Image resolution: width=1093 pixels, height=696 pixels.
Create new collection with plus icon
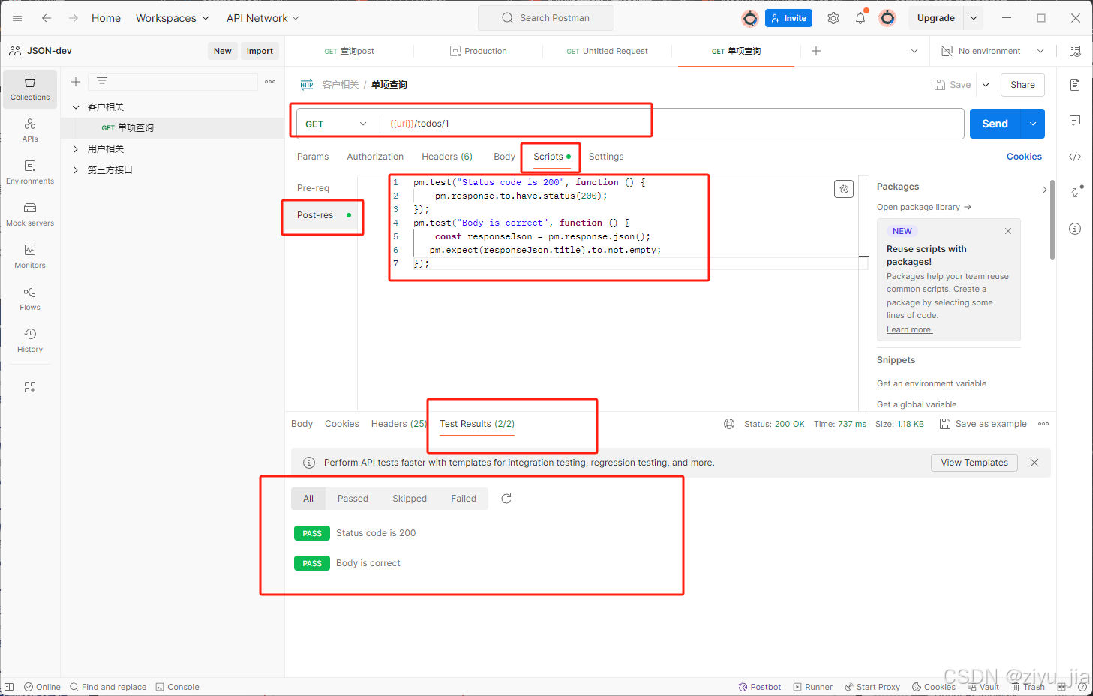coord(76,82)
